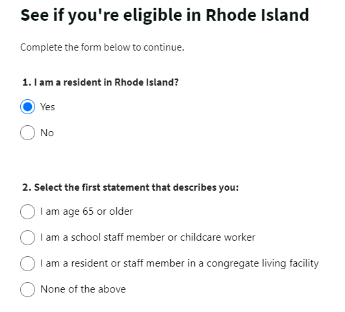Choose the None of the above radio circle
This screenshot has height=312, width=345.
click(27, 289)
